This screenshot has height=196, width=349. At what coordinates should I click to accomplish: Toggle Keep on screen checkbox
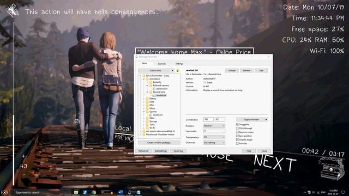237,132
